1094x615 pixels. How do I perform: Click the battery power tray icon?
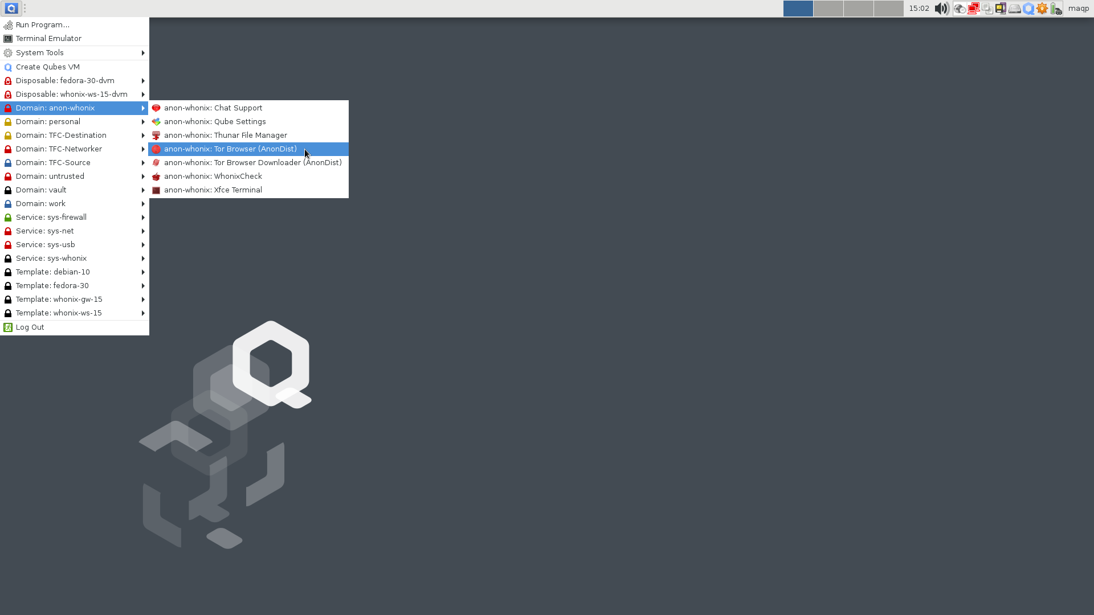pyautogui.click(x=1056, y=9)
